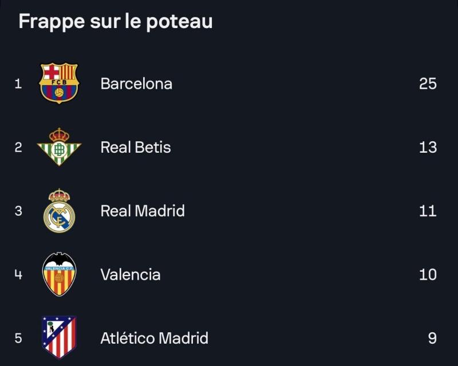The image size is (458, 366).
Task: Open the Barcelona team name link
Action: 136,83
